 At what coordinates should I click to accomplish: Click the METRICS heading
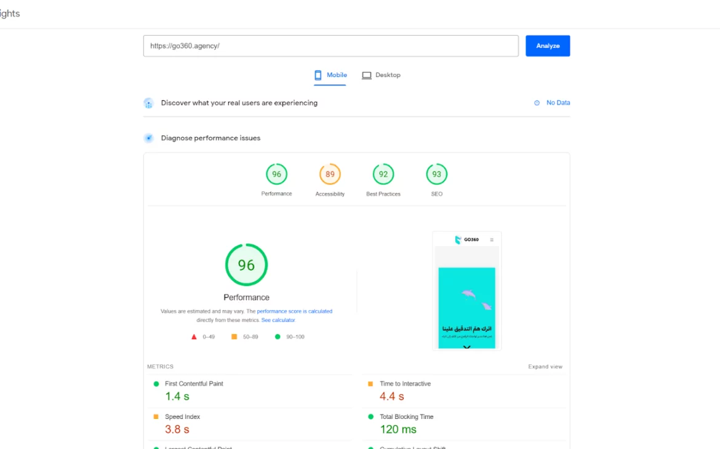[x=160, y=367]
